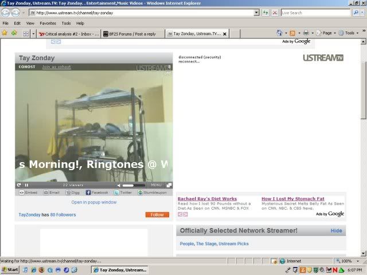Open the 100% zoom level dropdown
Screen dimensions: 367x275
point(358,261)
